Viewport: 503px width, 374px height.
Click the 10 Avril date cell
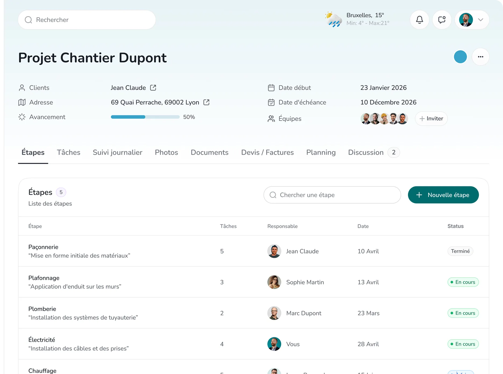[x=368, y=251]
